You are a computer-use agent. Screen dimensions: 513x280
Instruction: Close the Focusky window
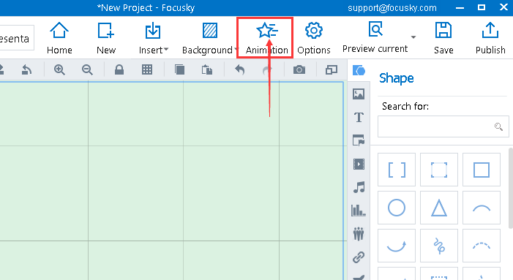click(x=503, y=7)
